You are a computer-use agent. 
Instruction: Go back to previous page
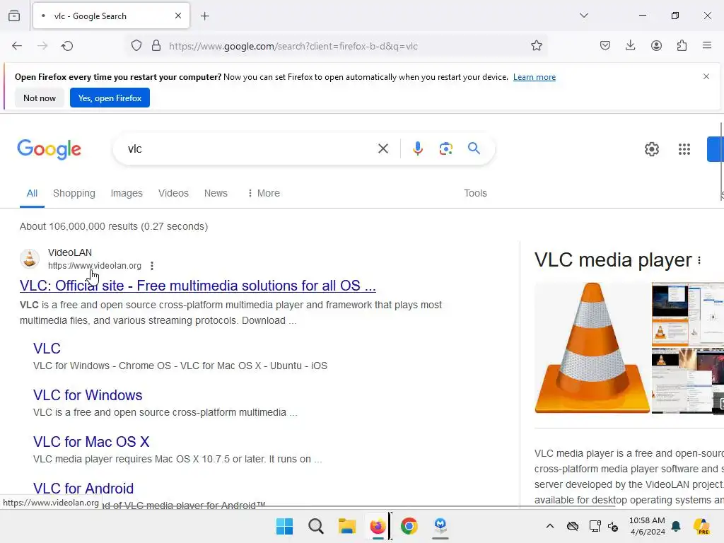tap(17, 46)
